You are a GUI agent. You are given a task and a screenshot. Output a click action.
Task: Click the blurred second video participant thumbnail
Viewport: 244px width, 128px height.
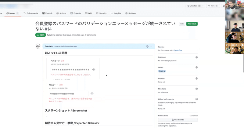click(x=234, y=15)
